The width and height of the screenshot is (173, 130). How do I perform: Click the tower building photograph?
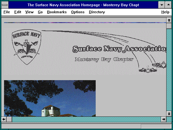(50, 98)
